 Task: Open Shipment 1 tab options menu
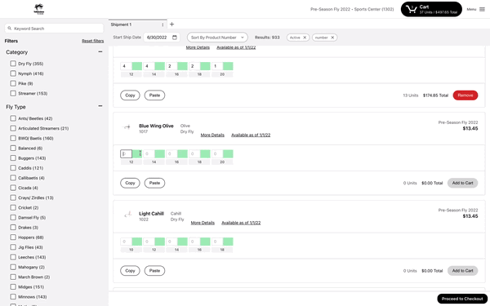[163, 24]
